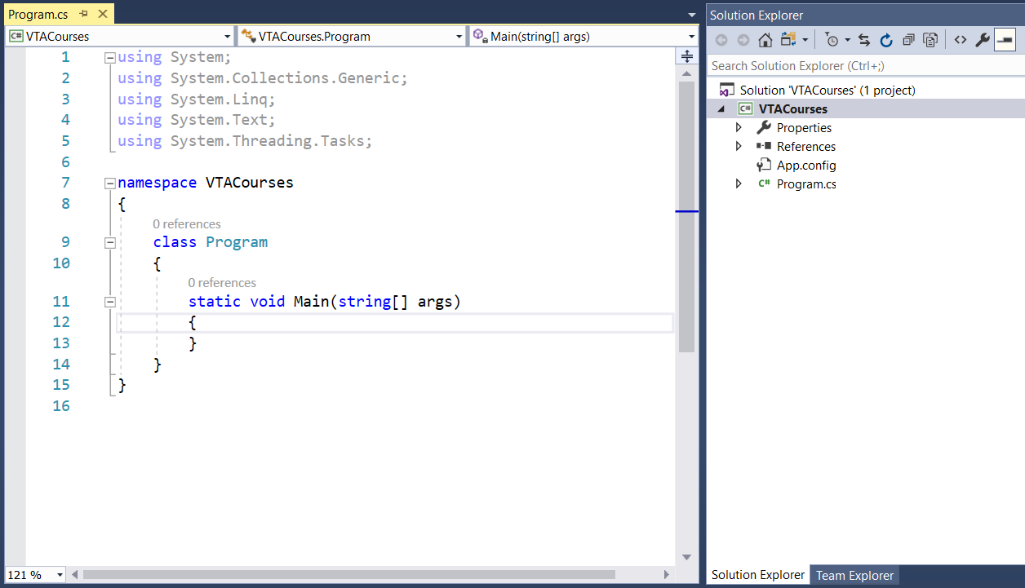Select the Program.cs editor tab
The image size is (1025, 588).
38,15
